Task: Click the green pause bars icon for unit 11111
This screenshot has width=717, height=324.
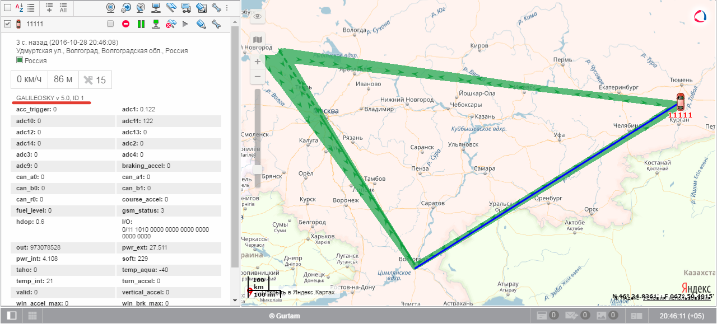Action: (x=141, y=24)
